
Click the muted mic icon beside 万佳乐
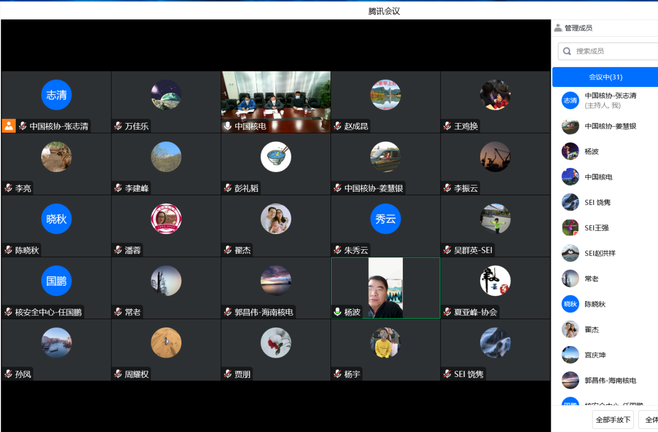pos(118,126)
